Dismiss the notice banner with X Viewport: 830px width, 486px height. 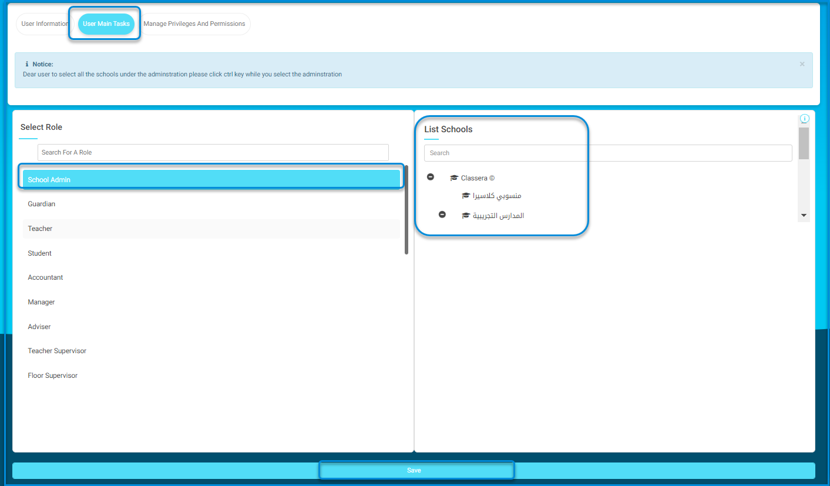(802, 64)
